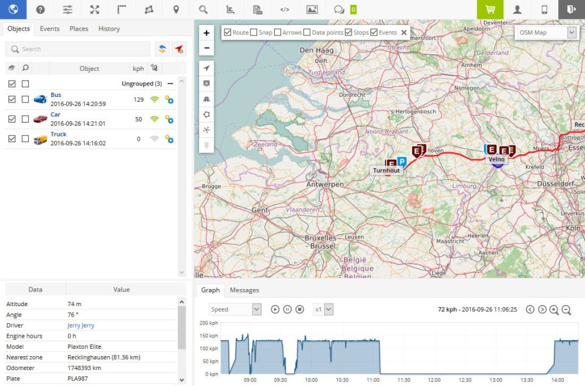The width and height of the screenshot is (585, 386).
Task: Open the image gallery icon
Action: (312, 9)
